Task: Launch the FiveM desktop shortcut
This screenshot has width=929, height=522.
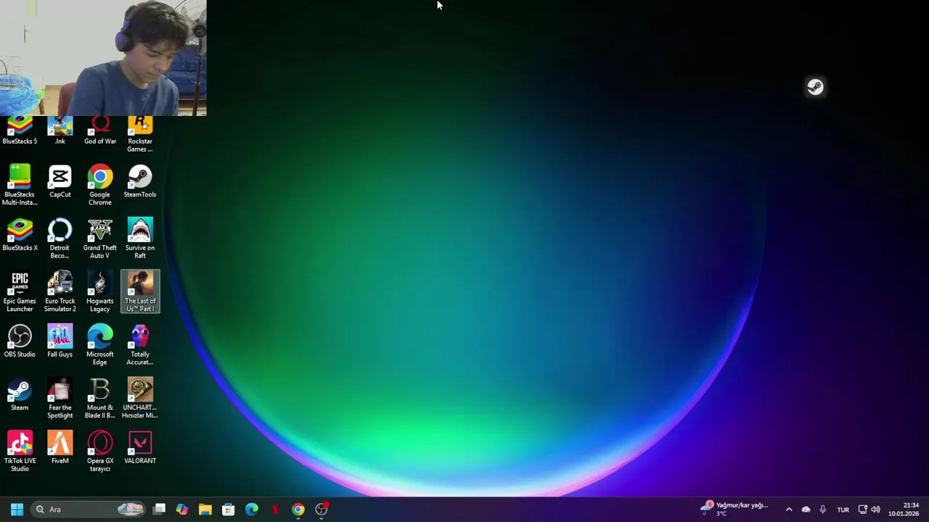Action: click(x=60, y=448)
